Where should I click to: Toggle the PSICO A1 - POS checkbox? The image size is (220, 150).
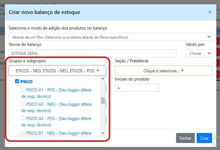point(23,90)
